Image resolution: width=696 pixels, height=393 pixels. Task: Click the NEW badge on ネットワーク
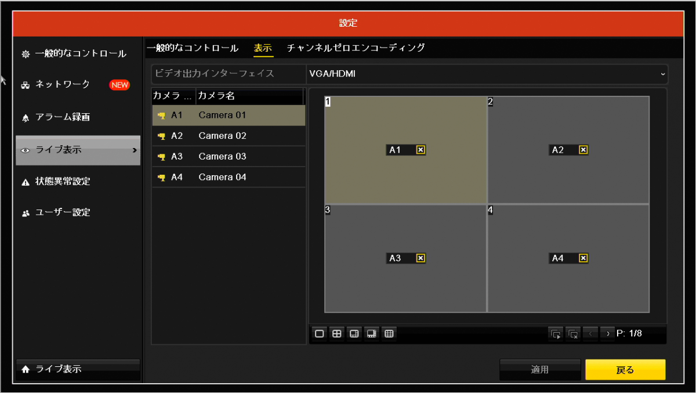pos(119,85)
